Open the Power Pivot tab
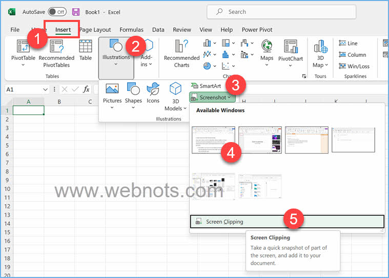Screen dimensions: 389x278 tap(257, 30)
